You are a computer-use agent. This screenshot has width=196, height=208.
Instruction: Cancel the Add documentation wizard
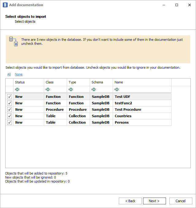pyautogui.click(x=181, y=201)
